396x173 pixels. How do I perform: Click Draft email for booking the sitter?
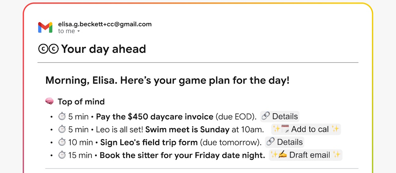[306, 155]
